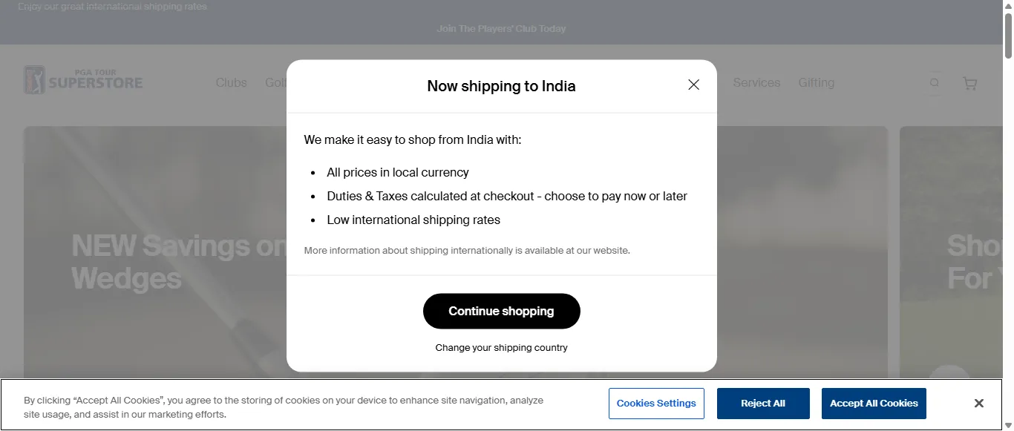Close the 'Now shipping to India' popup
Screen dimensions: 1014x431
tap(693, 85)
